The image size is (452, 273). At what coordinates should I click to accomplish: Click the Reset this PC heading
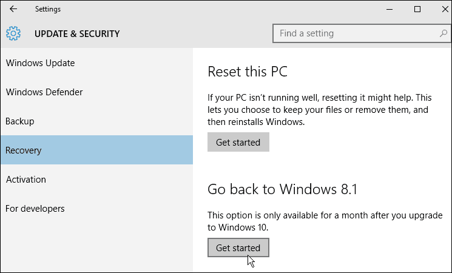pos(248,72)
